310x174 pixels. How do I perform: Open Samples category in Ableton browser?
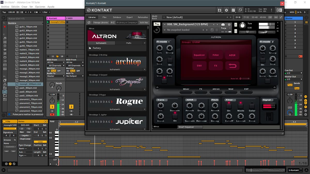5,69
